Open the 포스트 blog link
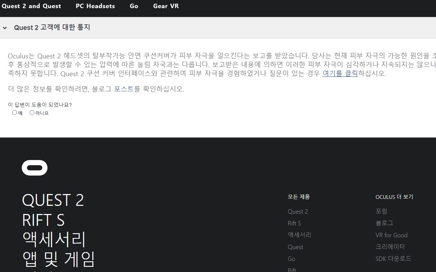Screen dimensions: 436x272 (x=124, y=89)
